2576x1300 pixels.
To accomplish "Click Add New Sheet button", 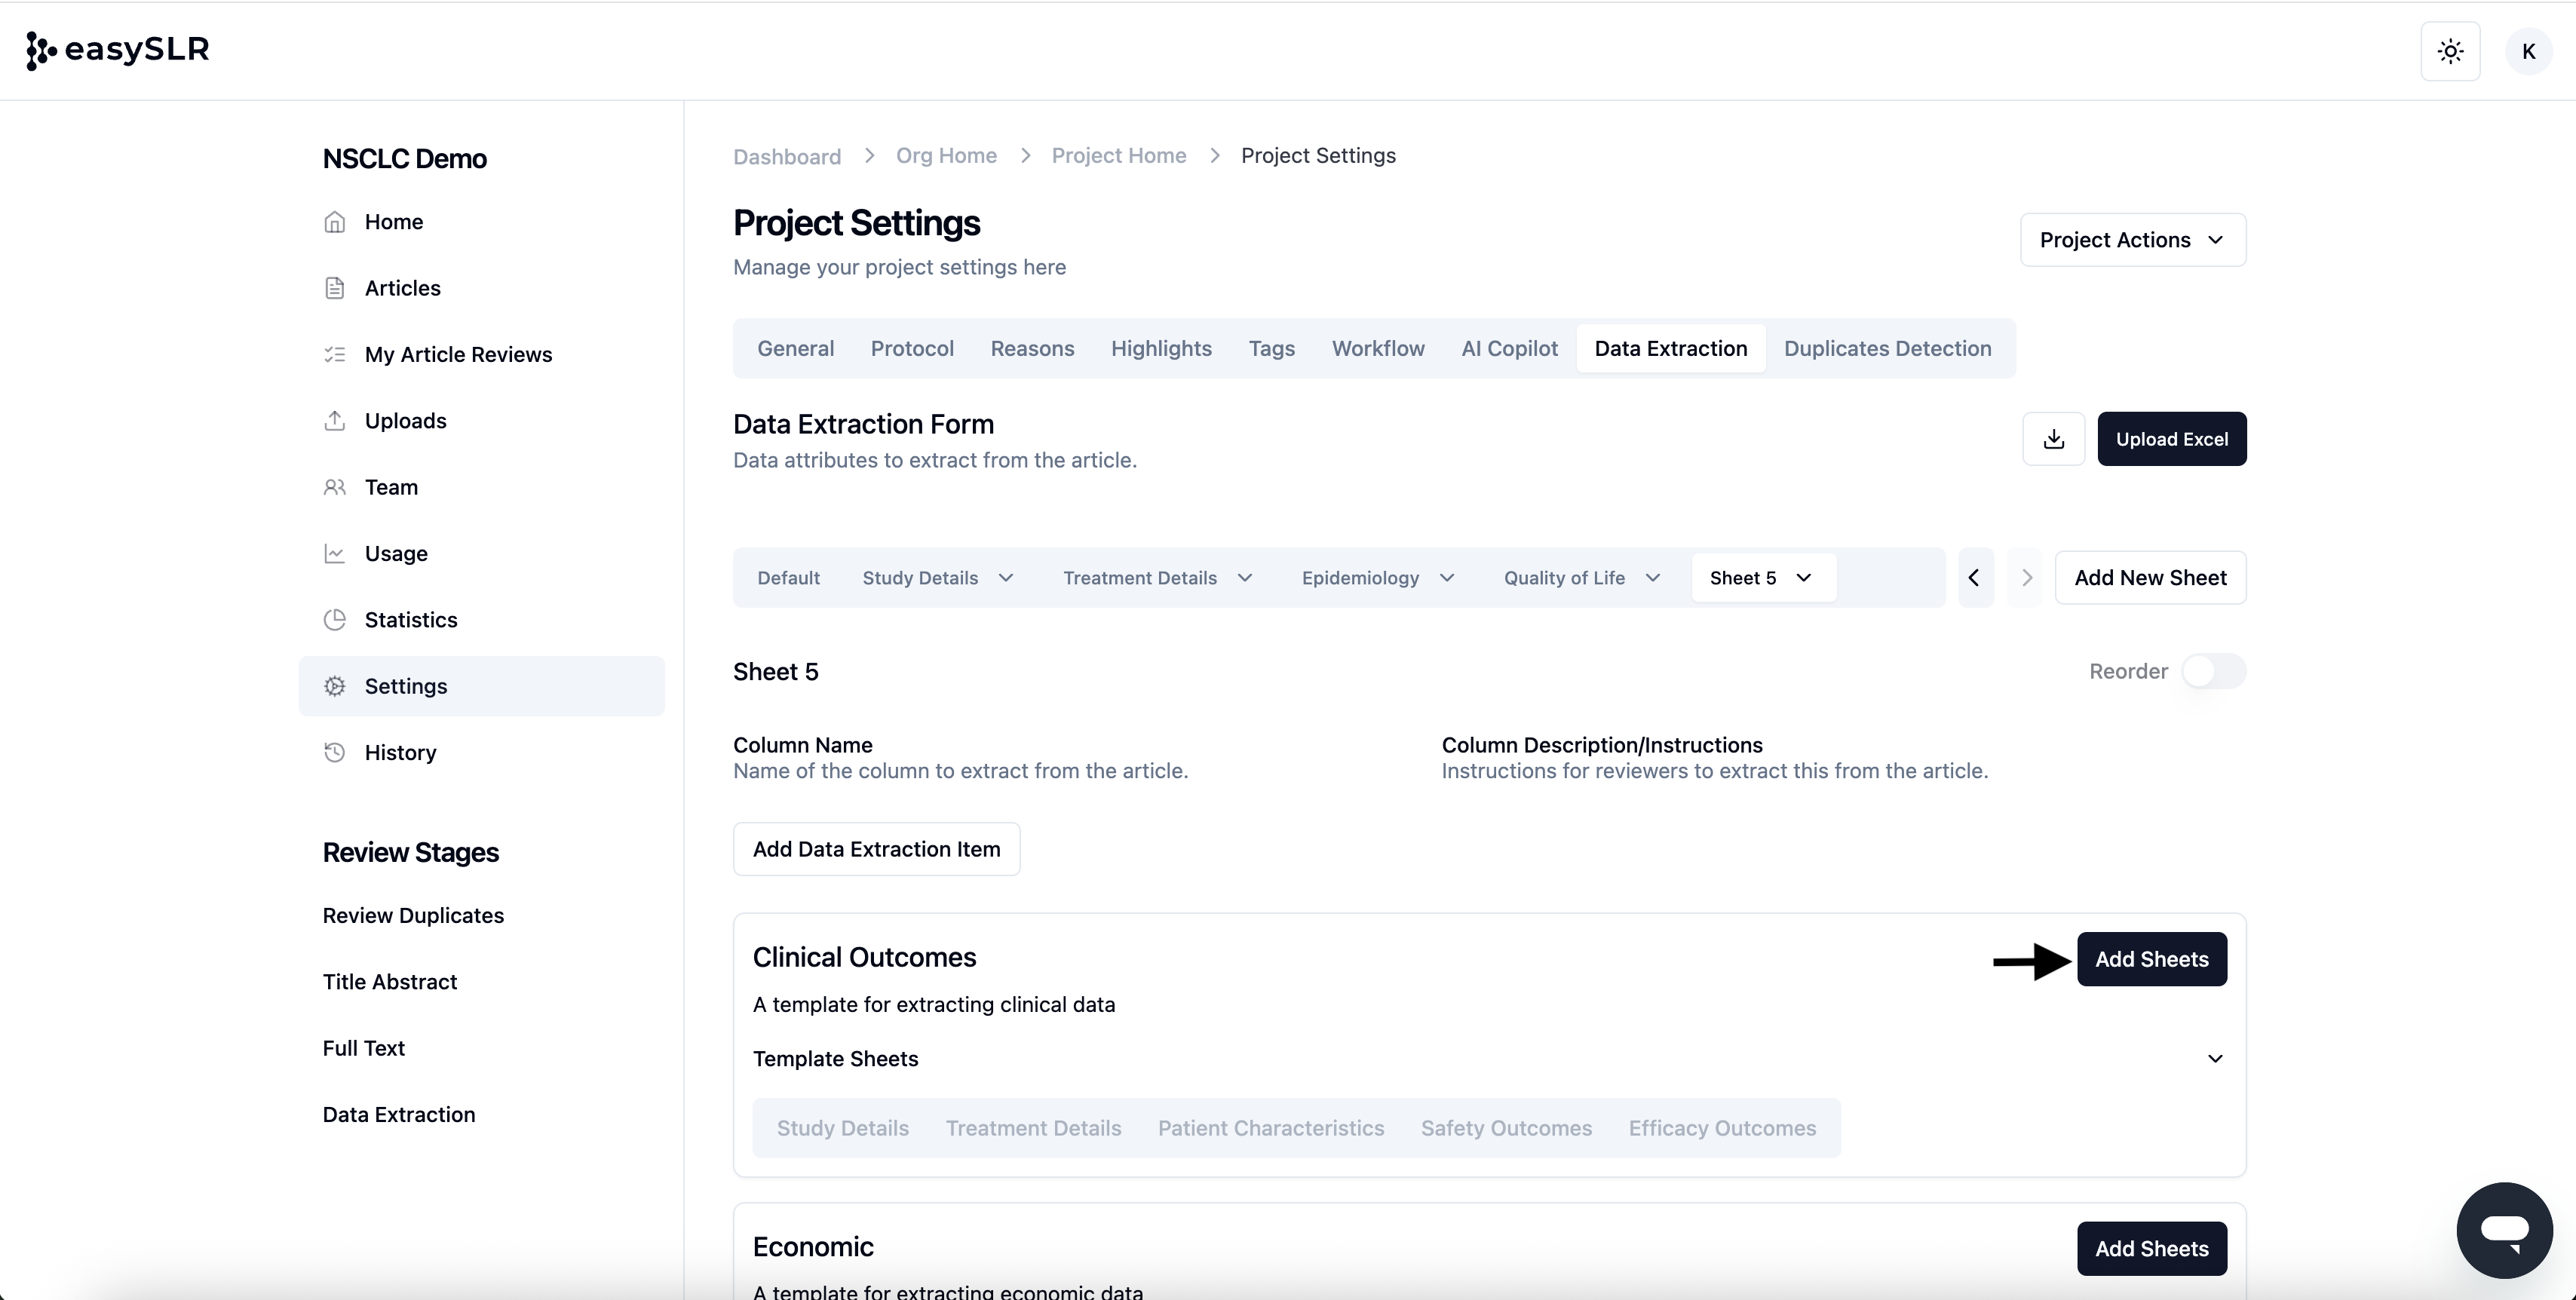I will [2150, 578].
